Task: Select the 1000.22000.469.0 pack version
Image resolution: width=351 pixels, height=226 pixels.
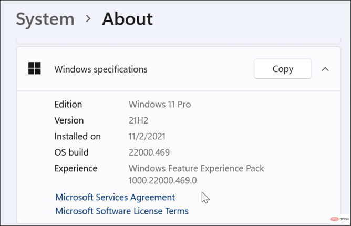Action: (x=163, y=180)
